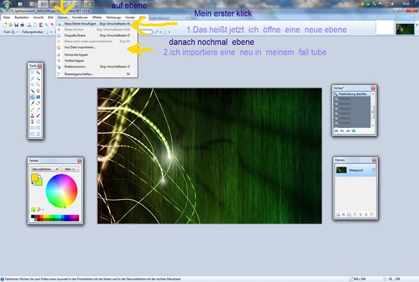Screen dimensions: 419x282
Task: Select the Rectangle shape tool
Action: (32, 128)
